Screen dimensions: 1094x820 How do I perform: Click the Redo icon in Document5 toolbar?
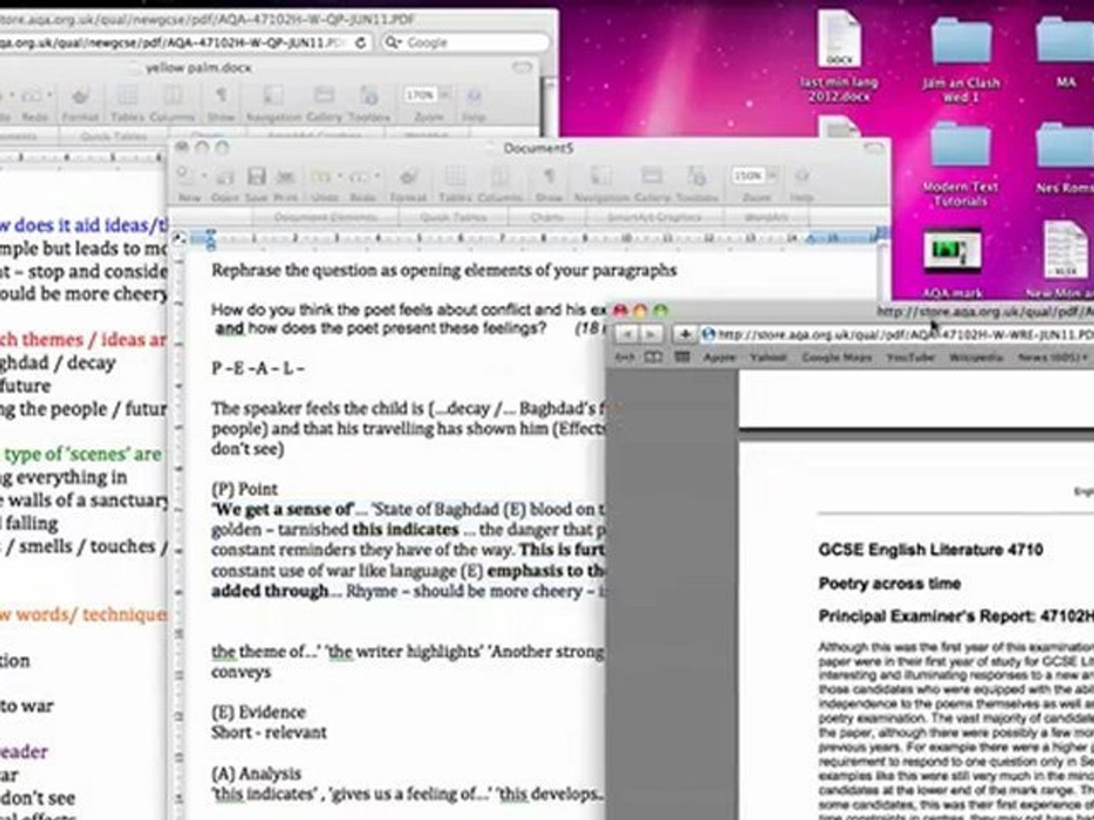[x=359, y=178]
